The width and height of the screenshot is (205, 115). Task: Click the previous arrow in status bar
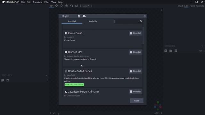coord(50,113)
